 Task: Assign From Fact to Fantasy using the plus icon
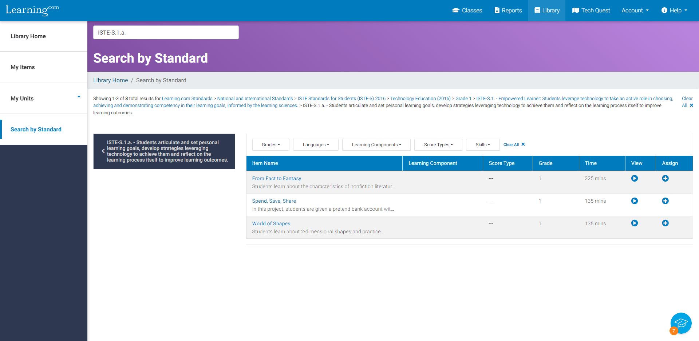tap(665, 178)
